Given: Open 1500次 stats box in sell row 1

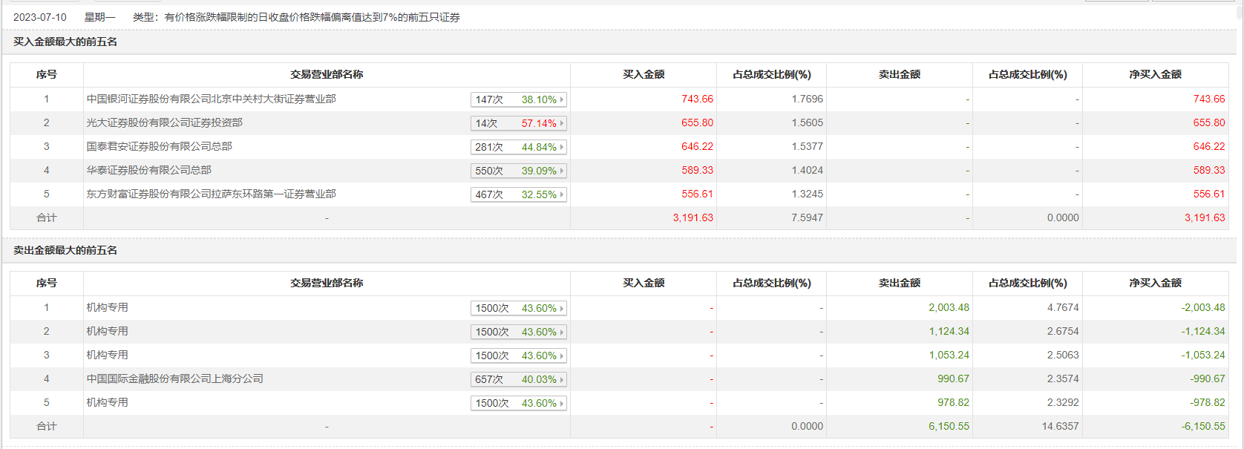Looking at the screenshot, I should point(518,308).
